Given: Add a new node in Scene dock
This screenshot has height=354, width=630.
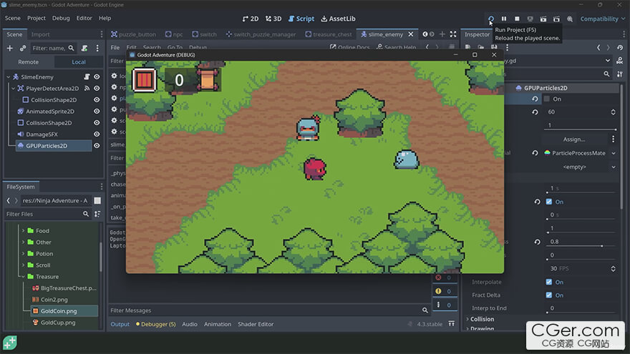Looking at the screenshot, I should tap(10, 48).
